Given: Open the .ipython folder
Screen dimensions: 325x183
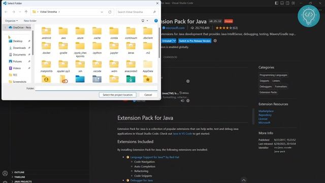Looking at the screenshot, I should [x=97, y=48].
